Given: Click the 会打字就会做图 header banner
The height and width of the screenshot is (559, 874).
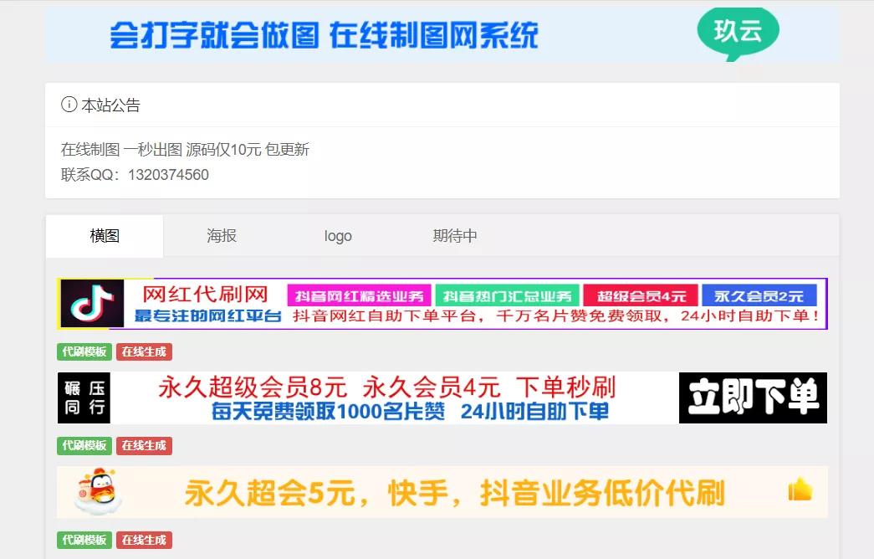Looking at the screenshot, I should tap(442, 34).
